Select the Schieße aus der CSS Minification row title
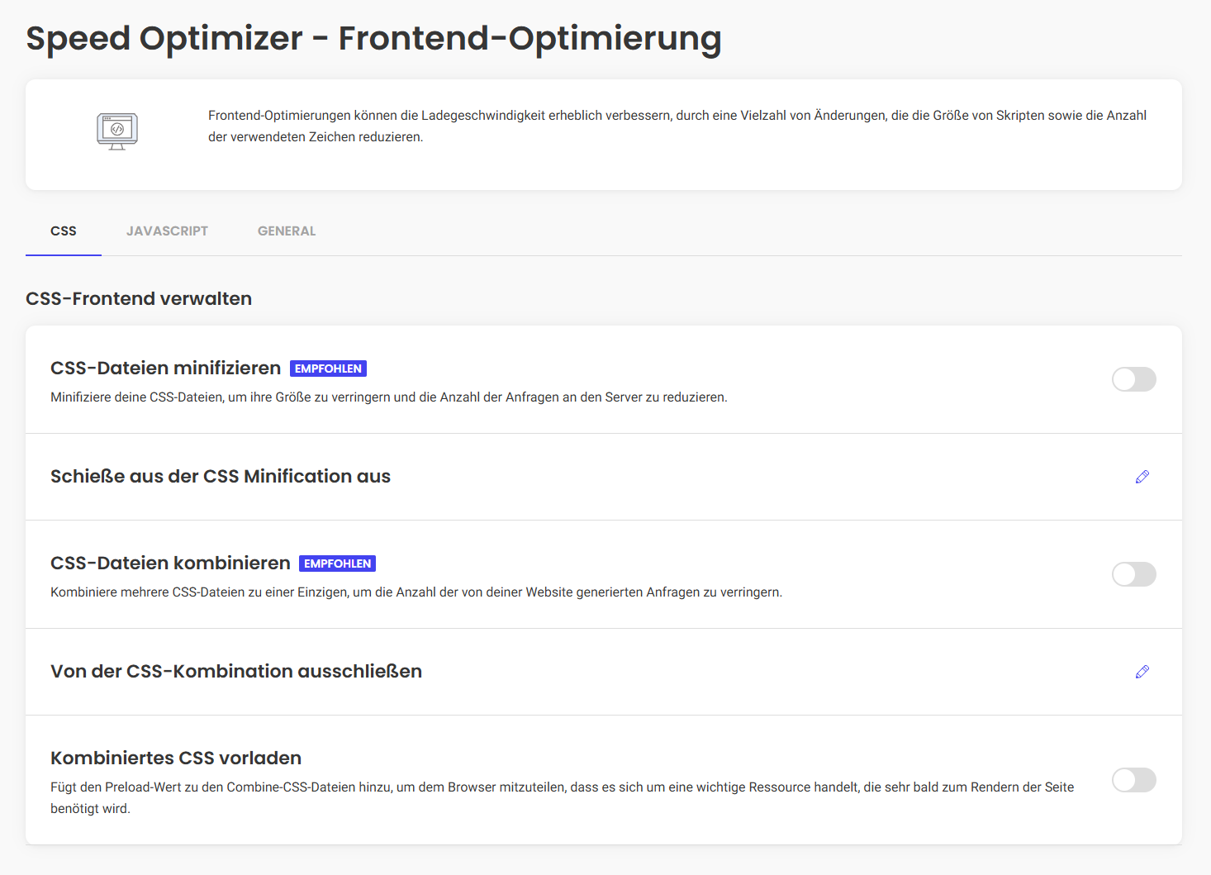Screen dimensions: 1211x875 tap(221, 476)
